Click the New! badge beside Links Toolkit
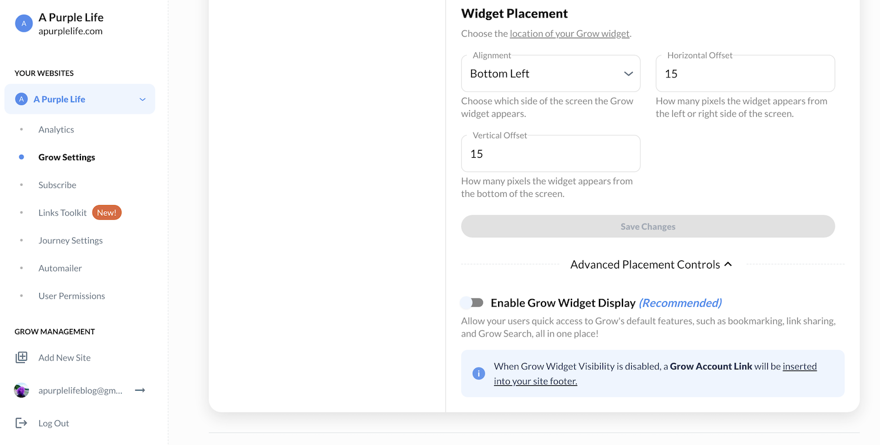This screenshot has width=880, height=445. pyautogui.click(x=107, y=213)
